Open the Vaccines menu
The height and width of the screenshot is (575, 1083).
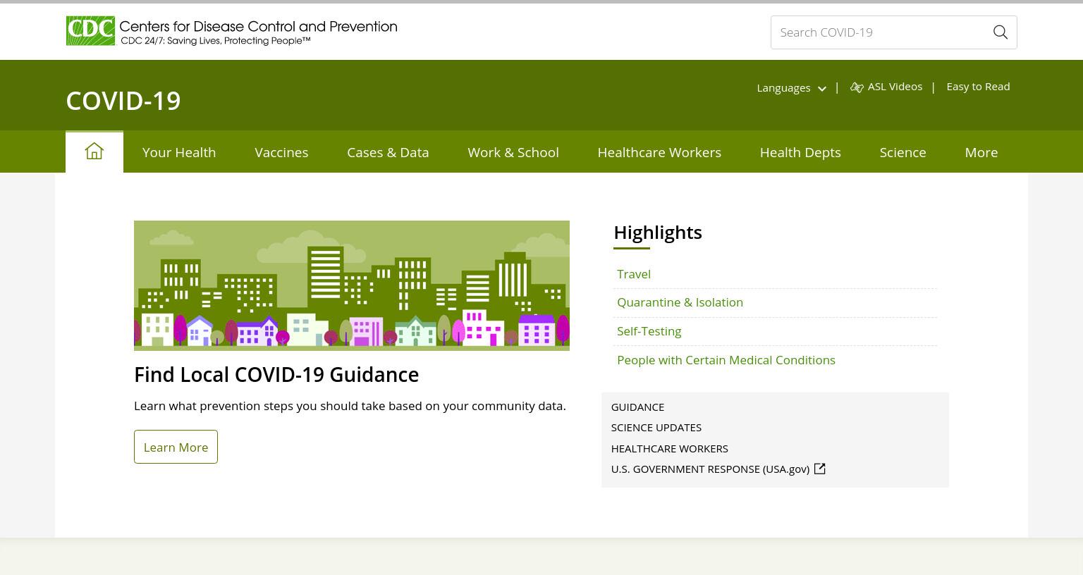click(281, 152)
